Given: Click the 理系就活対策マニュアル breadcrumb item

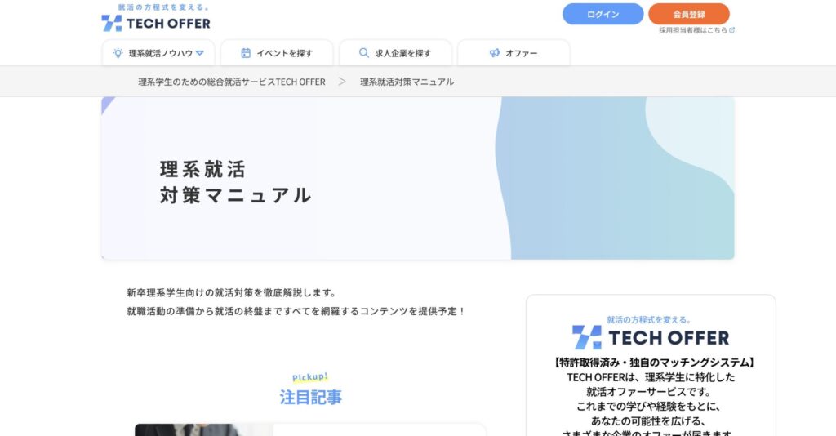Looking at the screenshot, I should point(407,82).
